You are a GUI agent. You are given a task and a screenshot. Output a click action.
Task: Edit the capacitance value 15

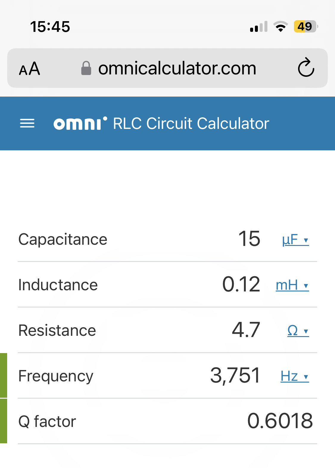tap(249, 239)
